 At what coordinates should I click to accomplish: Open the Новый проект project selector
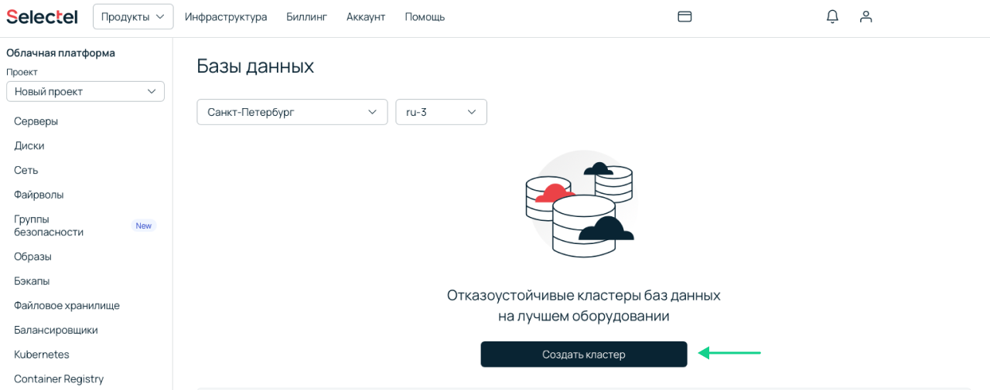pyautogui.click(x=85, y=91)
